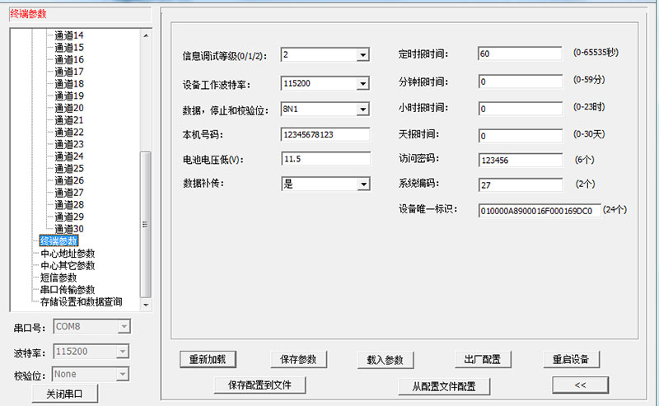Select 中心其它参数 in the tree
The height and width of the screenshot is (406, 659).
coord(68,266)
